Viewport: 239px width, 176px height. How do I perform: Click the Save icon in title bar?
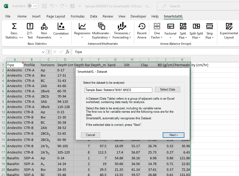tap(44, 6)
